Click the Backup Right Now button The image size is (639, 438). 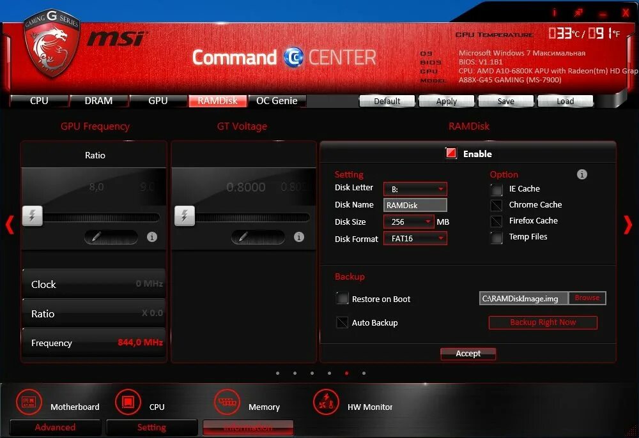pos(543,322)
